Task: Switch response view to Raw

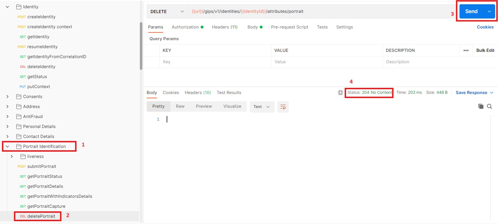Action: tap(180, 106)
